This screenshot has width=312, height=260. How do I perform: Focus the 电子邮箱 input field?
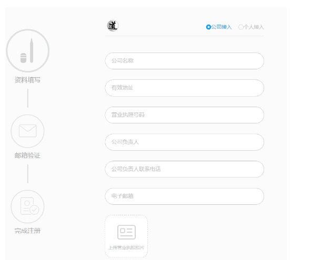[x=185, y=196]
